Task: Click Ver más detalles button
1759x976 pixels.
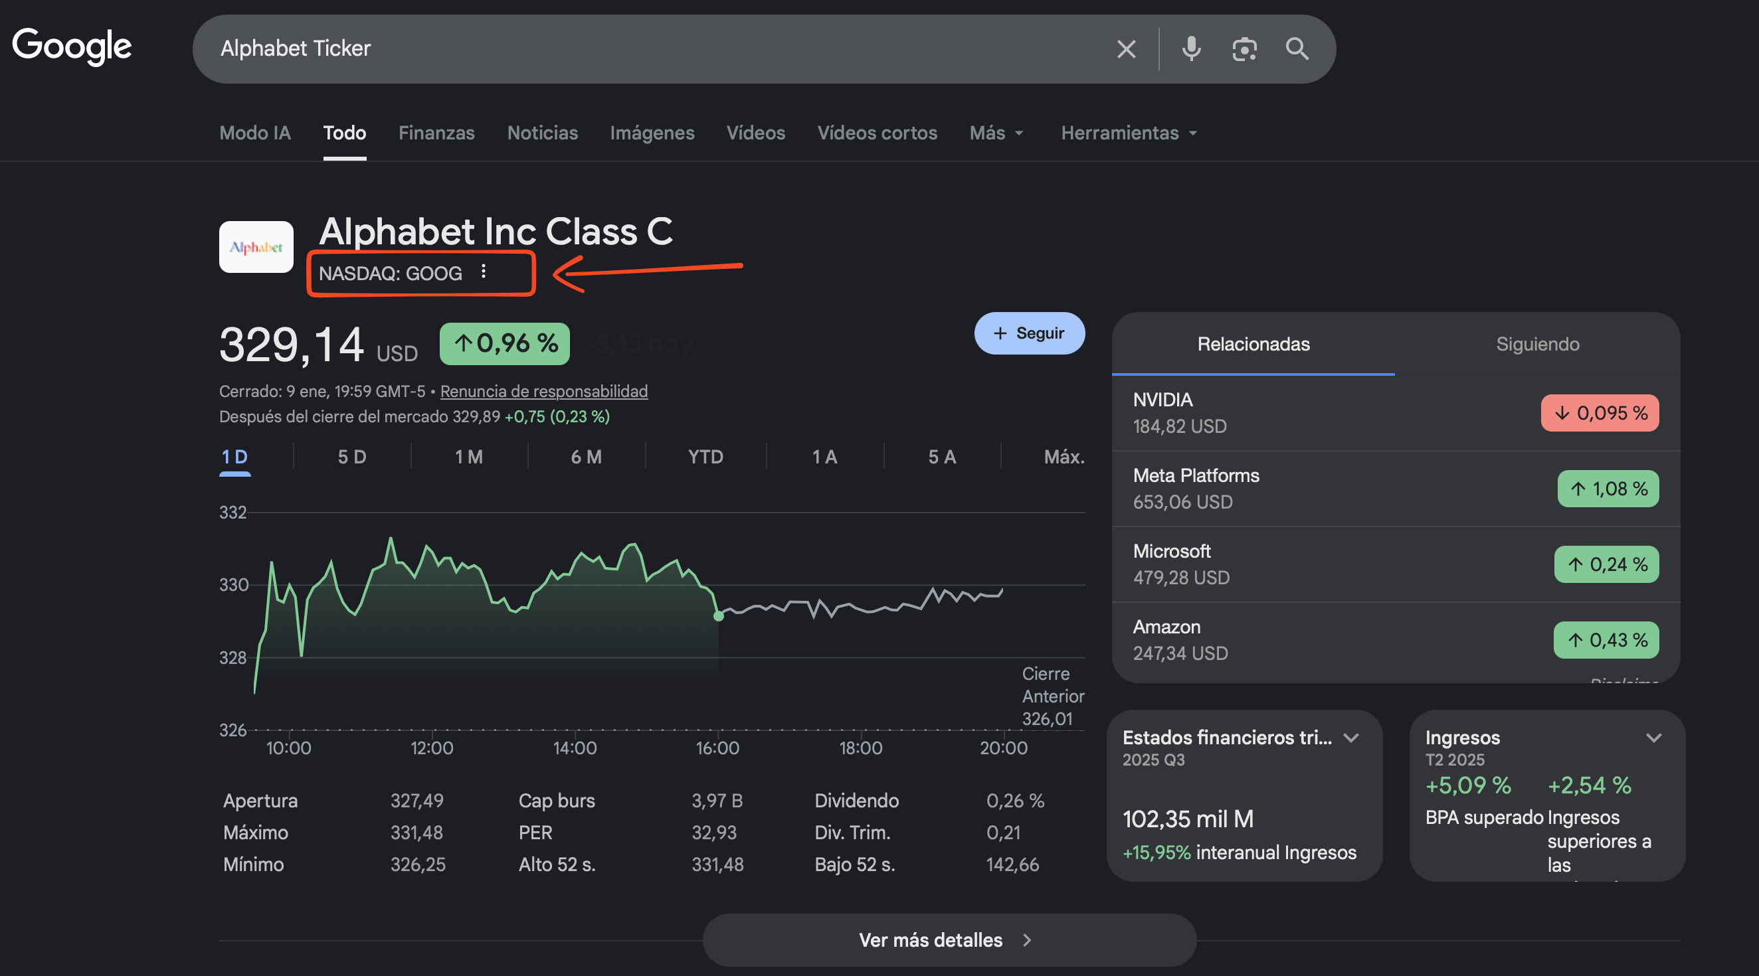Action: point(949,940)
